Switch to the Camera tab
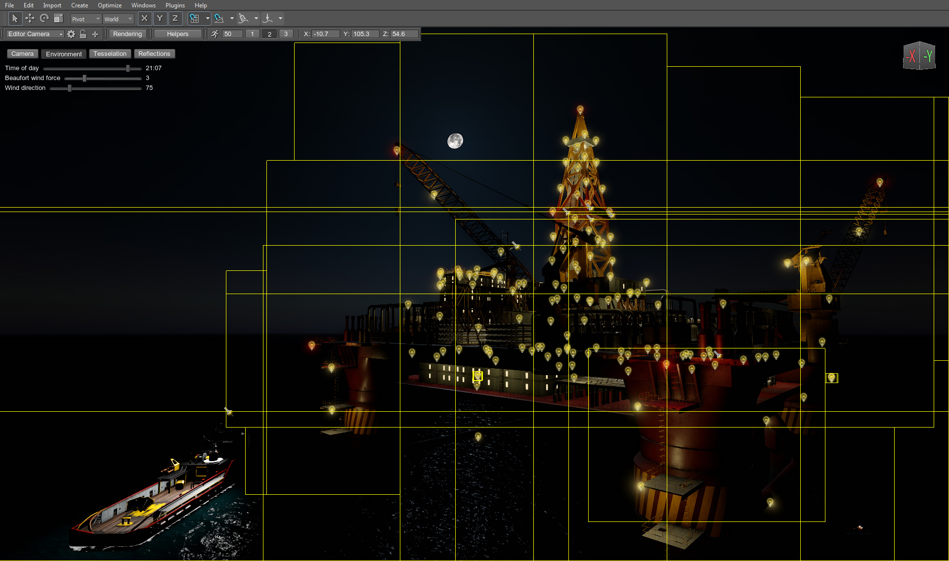This screenshot has height=561, width=949. [x=22, y=54]
